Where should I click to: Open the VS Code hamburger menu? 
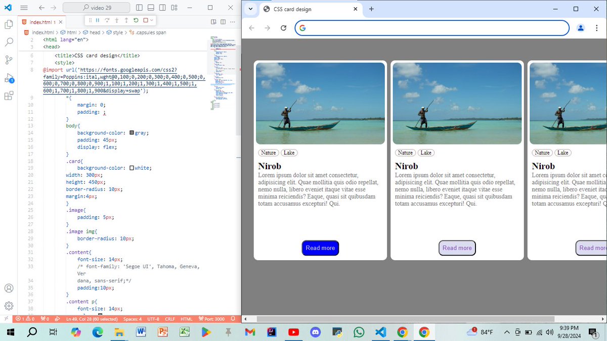[x=24, y=8]
